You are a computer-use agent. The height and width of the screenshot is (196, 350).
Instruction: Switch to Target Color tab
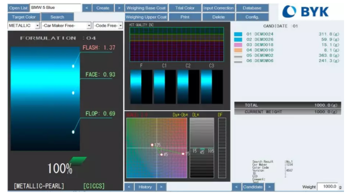tap(24, 17)
